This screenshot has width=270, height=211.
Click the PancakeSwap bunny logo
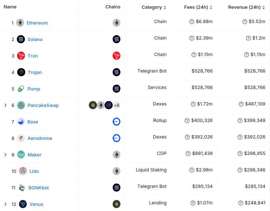21,105
